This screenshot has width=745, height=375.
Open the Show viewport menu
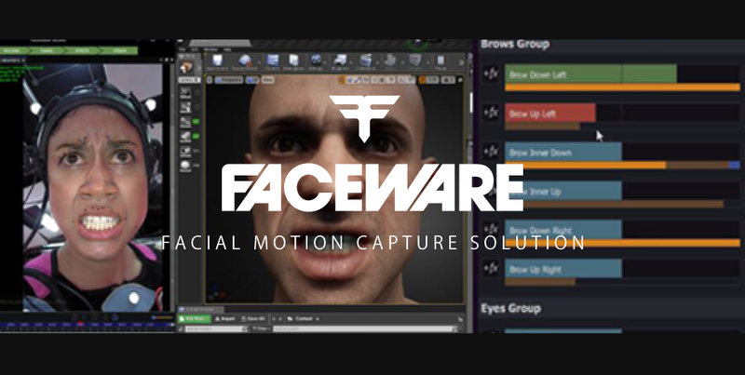point(267,80)
